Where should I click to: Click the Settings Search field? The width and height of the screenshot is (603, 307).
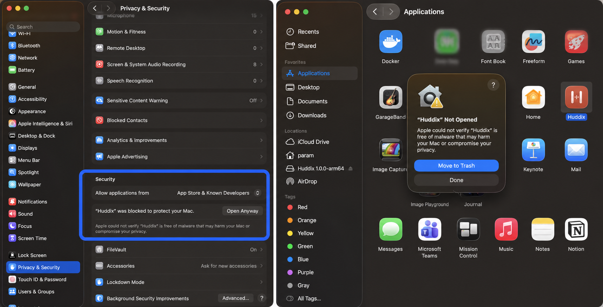(x=43, y=27)
